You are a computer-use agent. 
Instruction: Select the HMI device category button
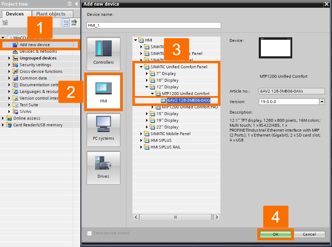(103, 92)
